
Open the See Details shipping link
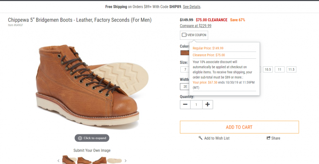pos(191,7)
